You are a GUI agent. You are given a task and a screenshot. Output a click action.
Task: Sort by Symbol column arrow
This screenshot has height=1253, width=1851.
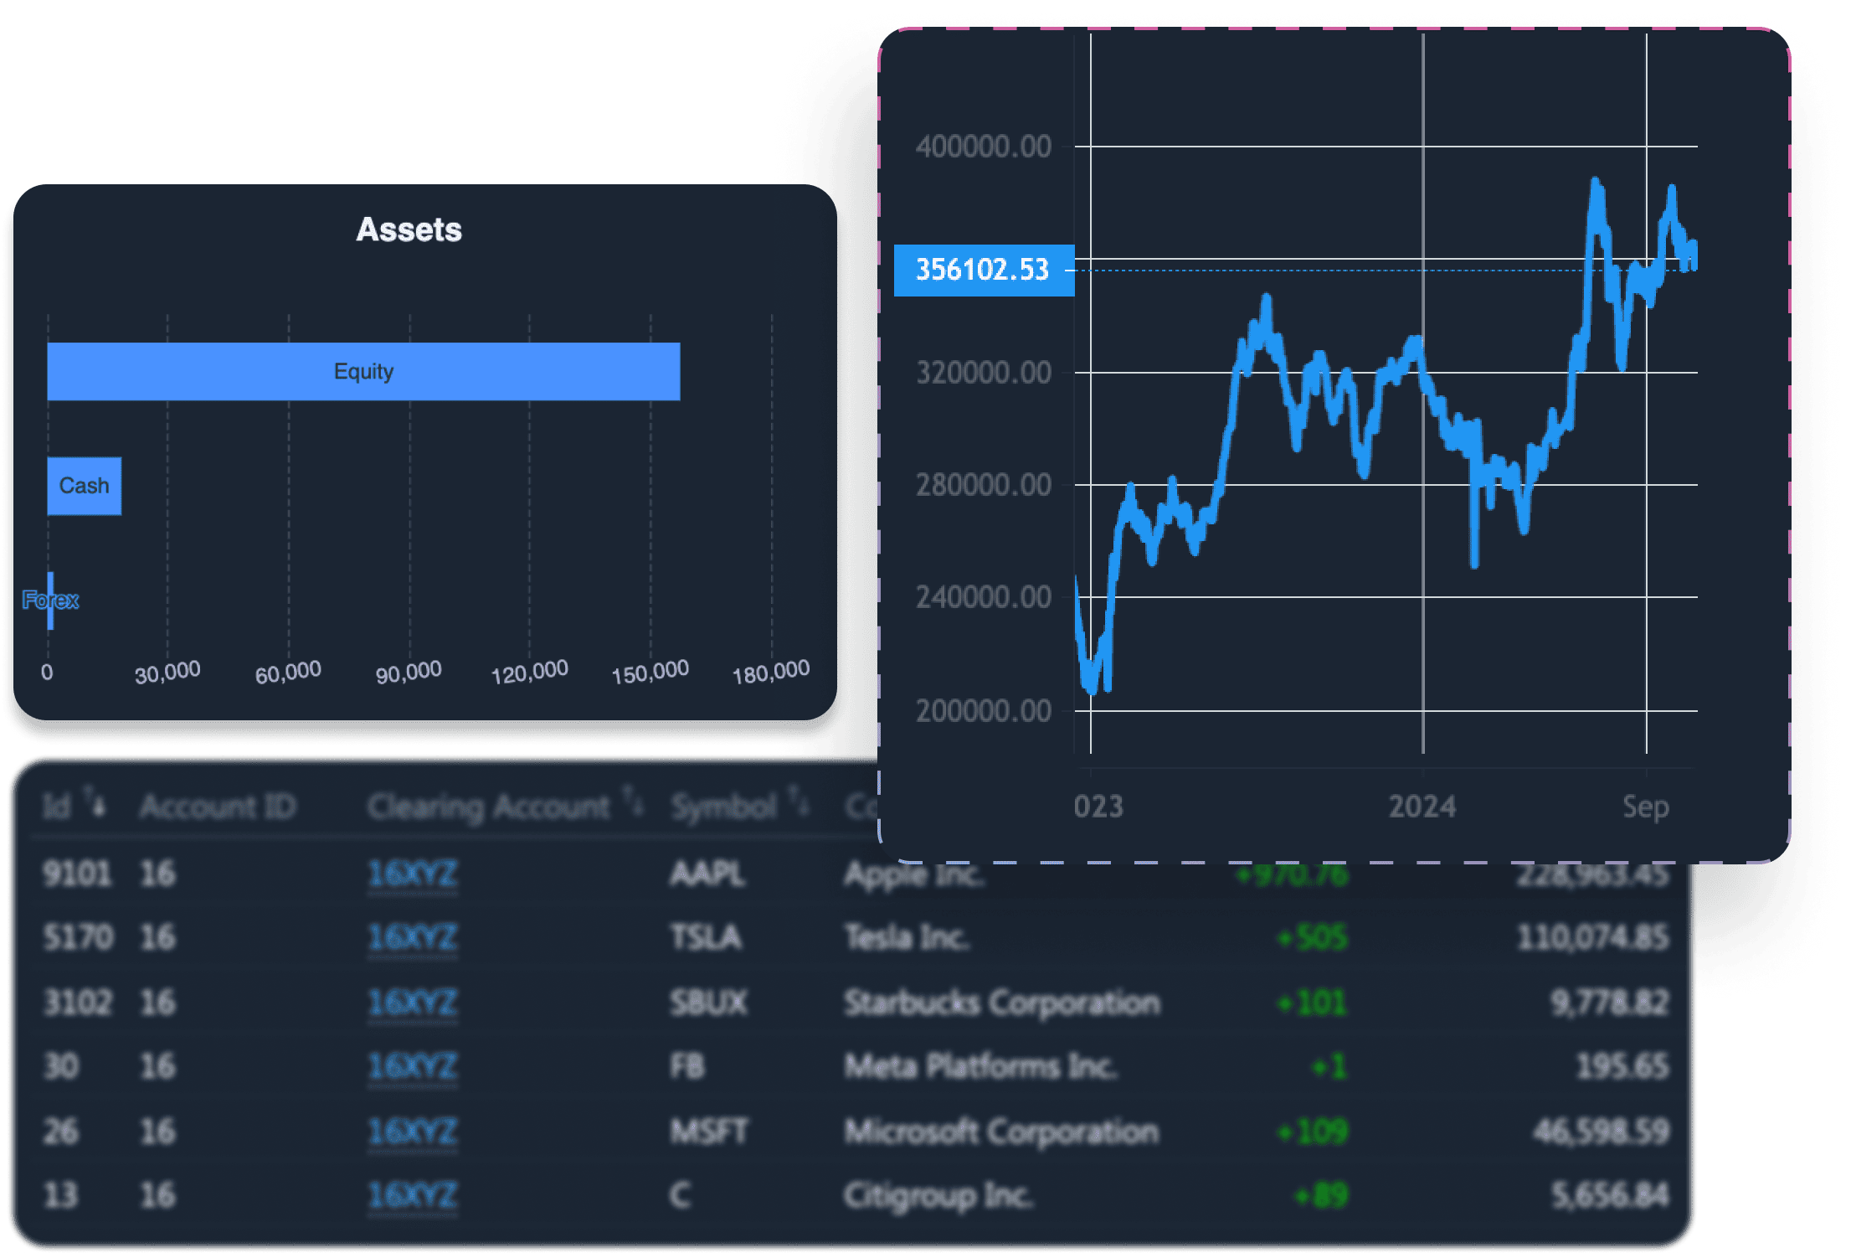798,801
